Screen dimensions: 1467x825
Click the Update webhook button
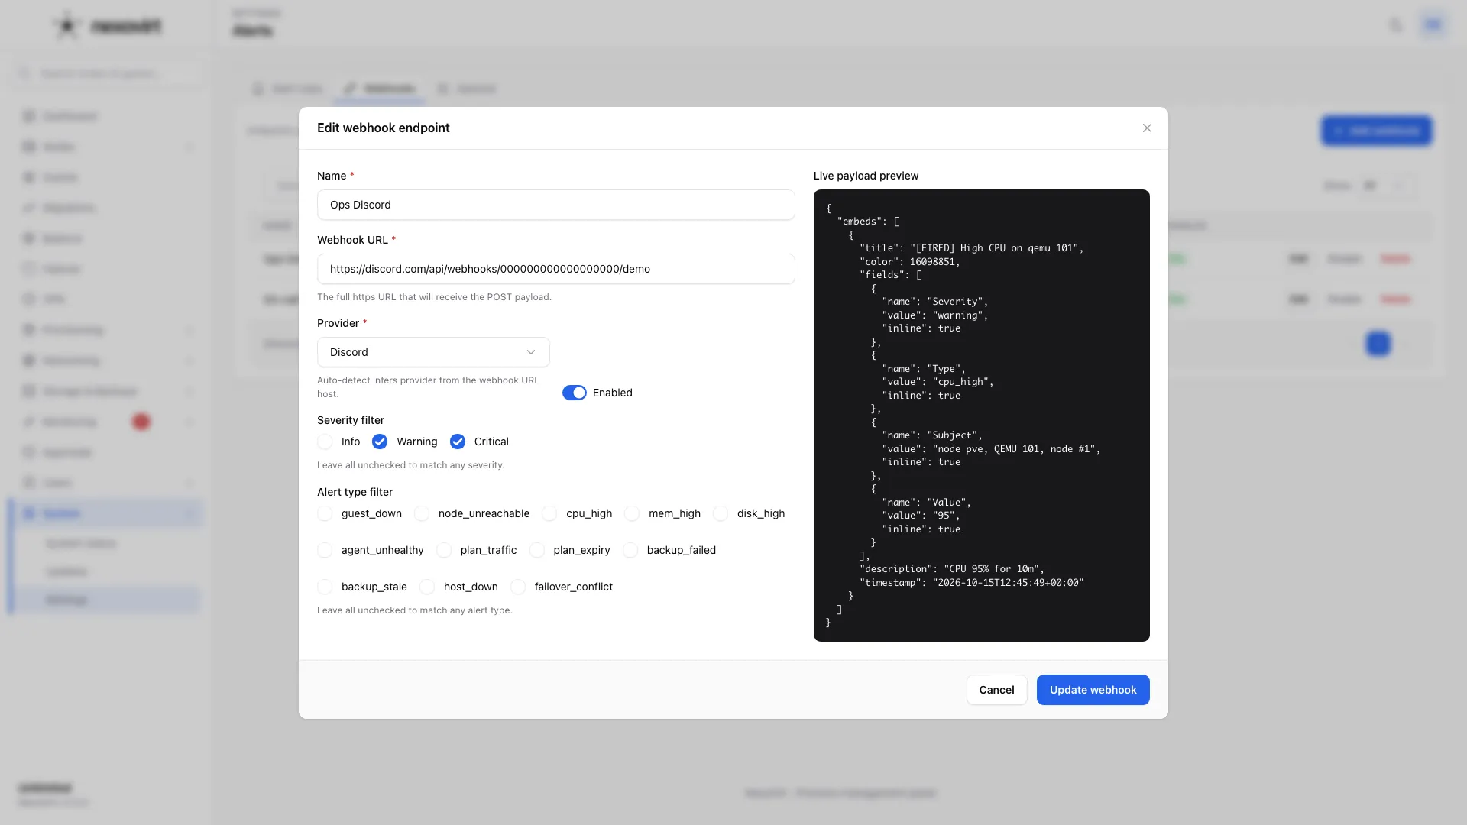tap(1093, 690)
